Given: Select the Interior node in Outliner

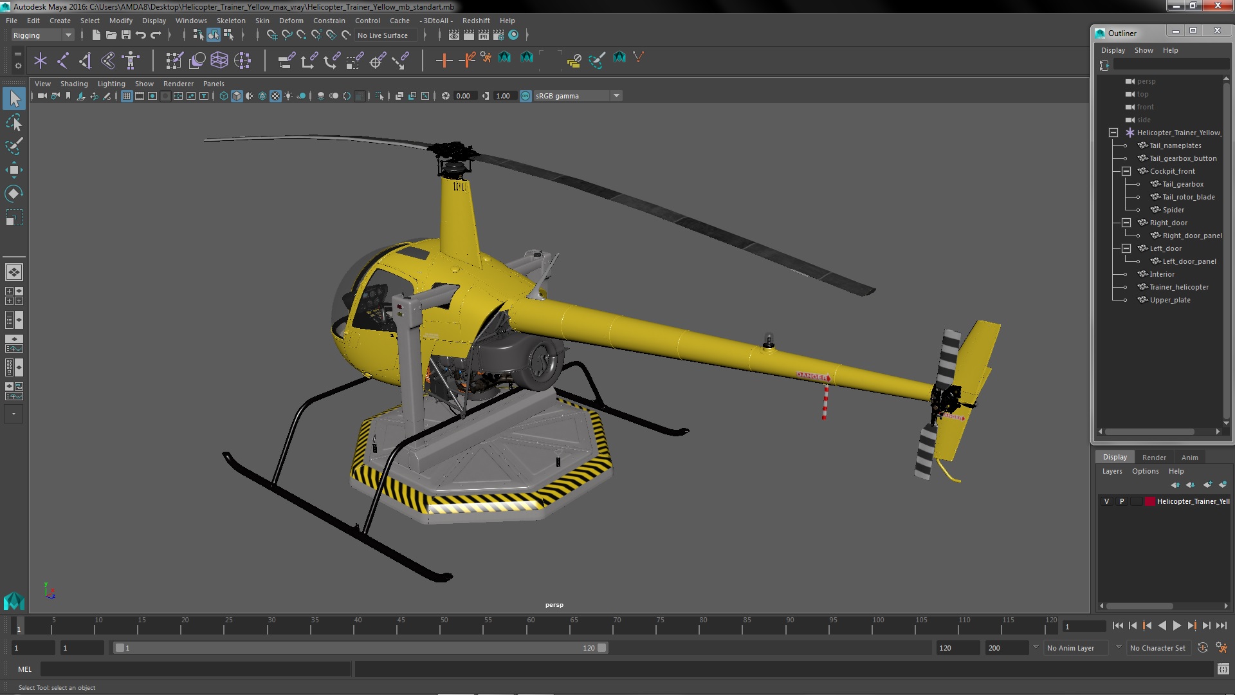Looking at the screenshot, I should pyautogui.click(x=1162, y=274).
